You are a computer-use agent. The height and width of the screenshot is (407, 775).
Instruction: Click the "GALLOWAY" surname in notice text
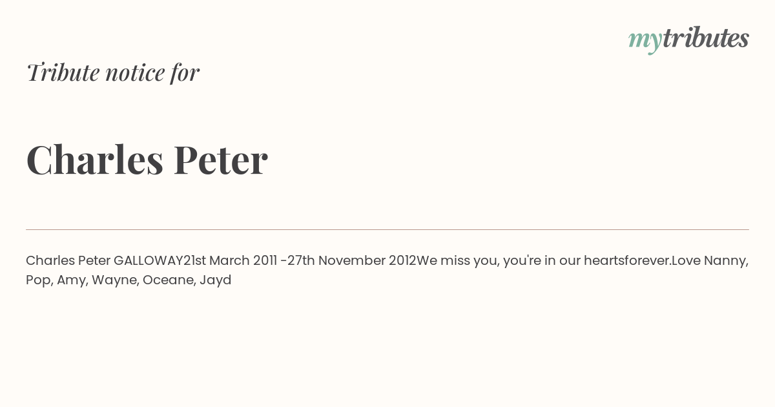tap(149, 261)
